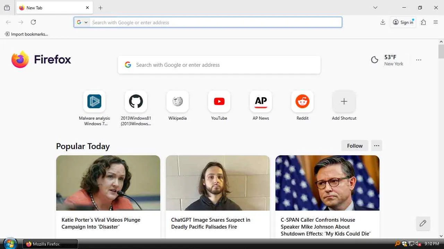The width and height of the screenshot is (444, 249).
Task: Open the weather widget options menu
Action: pos(419,60)
